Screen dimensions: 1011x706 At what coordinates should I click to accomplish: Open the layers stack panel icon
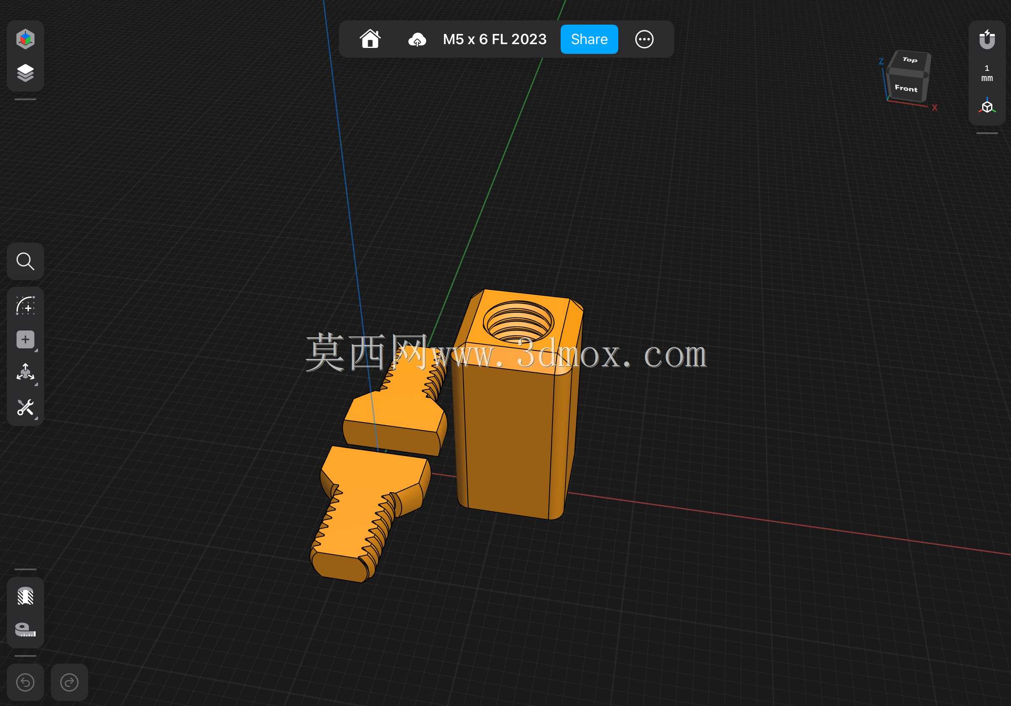point(25,73)
